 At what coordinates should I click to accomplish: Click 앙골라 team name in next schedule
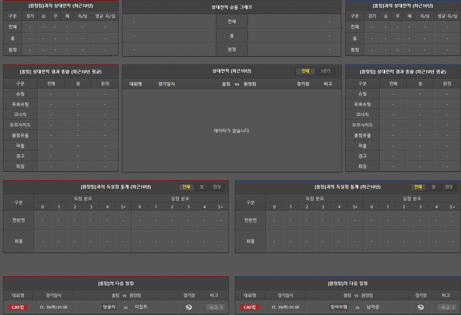[109, 307]
